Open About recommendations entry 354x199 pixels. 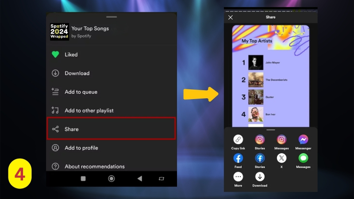pyautogui.click(x=112, y=167)
